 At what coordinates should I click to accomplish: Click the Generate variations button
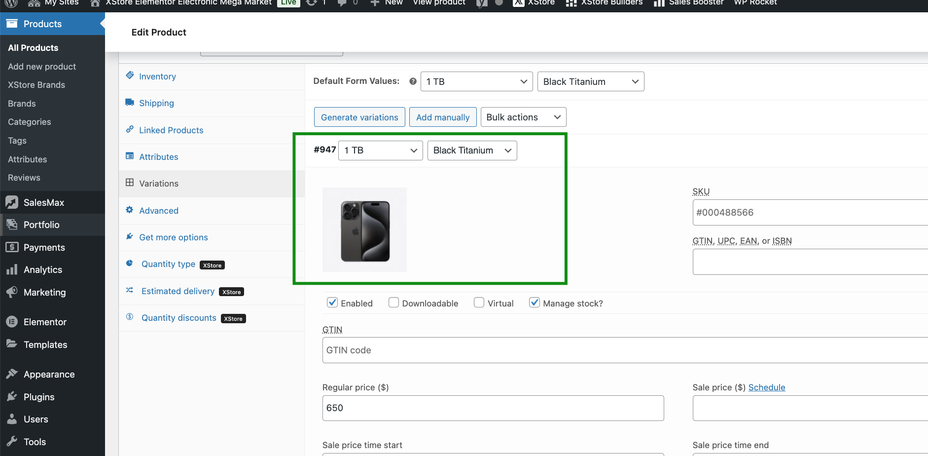tap(359, 117)
